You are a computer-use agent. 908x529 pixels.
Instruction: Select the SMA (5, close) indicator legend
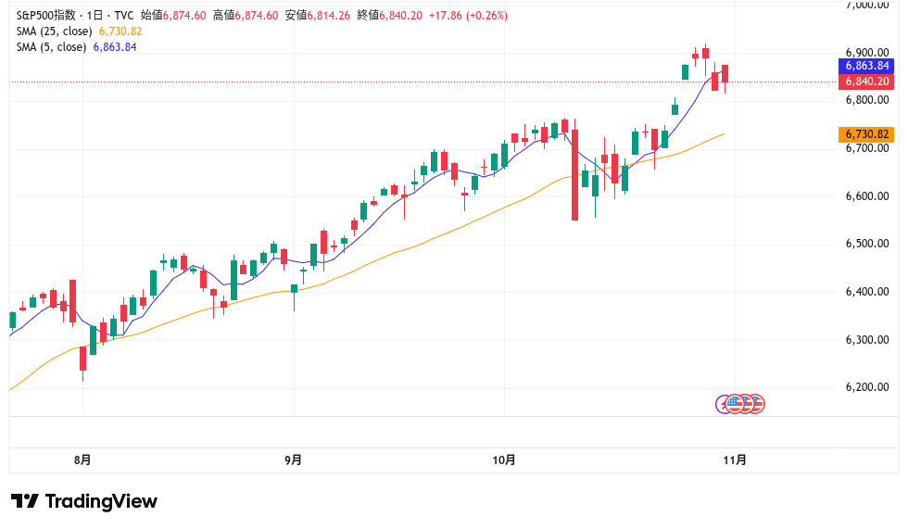(x=52, y=46)
